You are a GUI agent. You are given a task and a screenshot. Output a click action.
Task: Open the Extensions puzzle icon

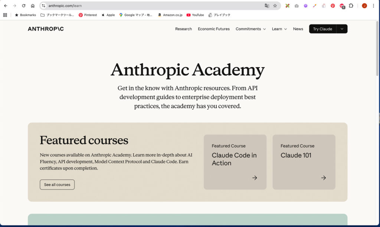coord(351,6)
